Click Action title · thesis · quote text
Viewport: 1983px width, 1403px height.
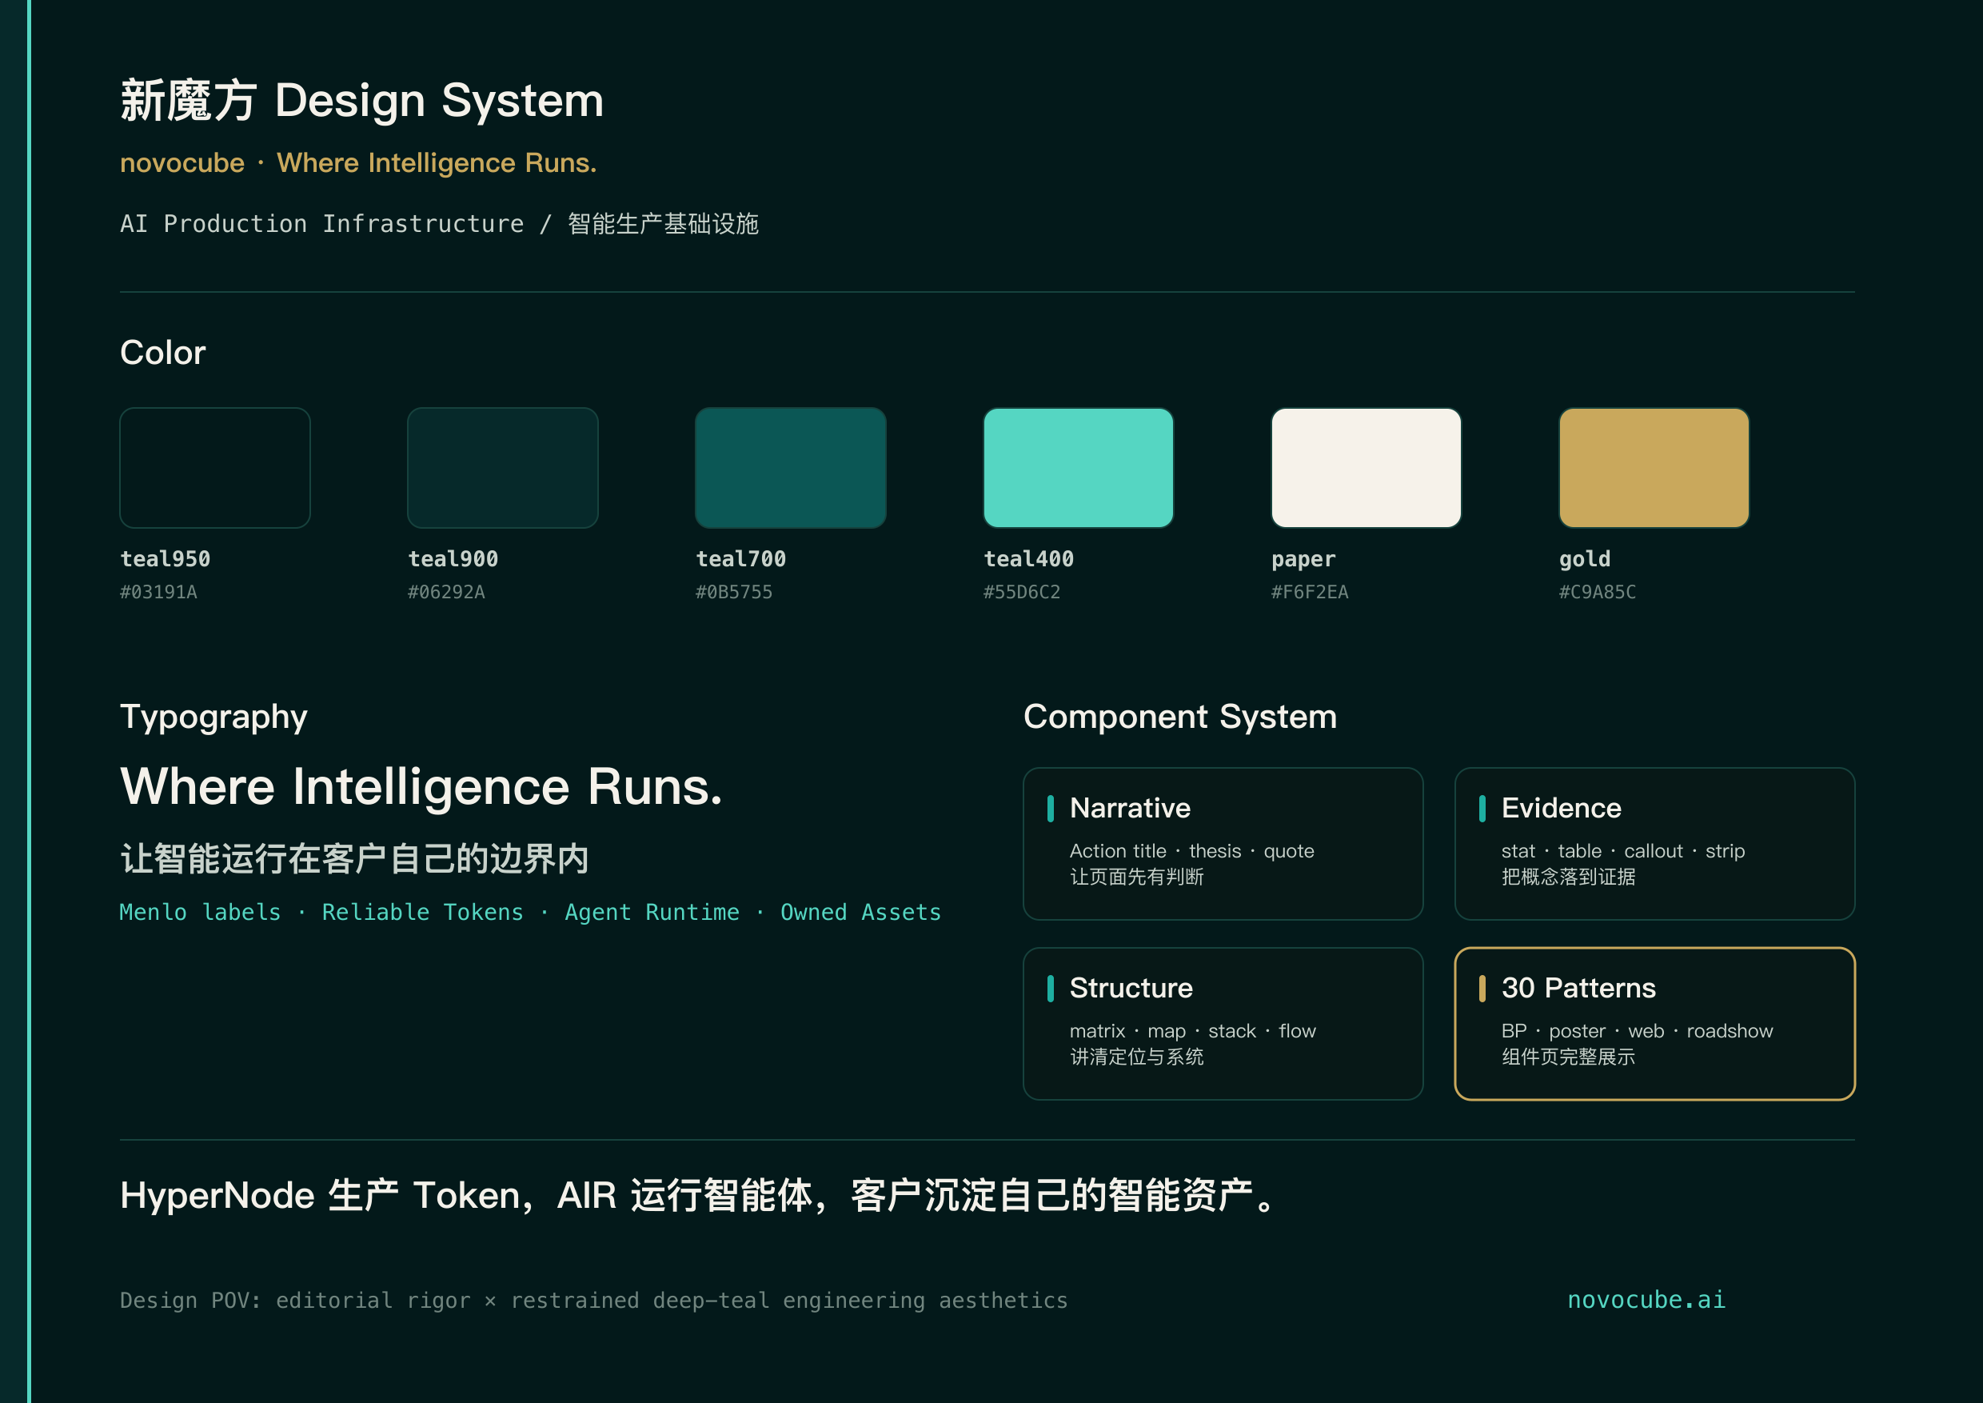point(1192,851)
